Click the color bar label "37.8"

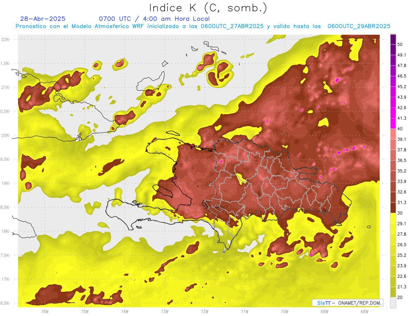402,150
